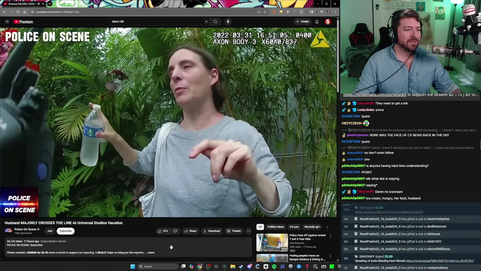This screenshot has height=271, width=481.
Task: Open YouTube notifications bell
Action: 317,22
